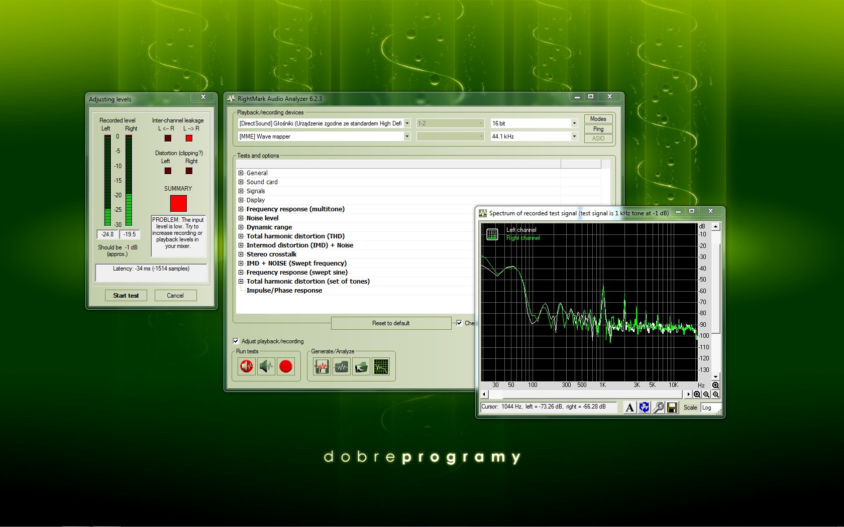844x527 pixels.
Task: Click the Start test button
Action: coord(126,296)
